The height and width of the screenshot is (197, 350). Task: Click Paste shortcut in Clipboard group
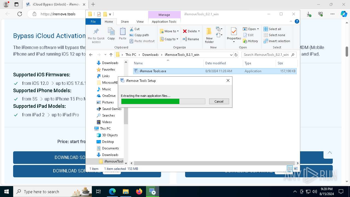[142, 41]
